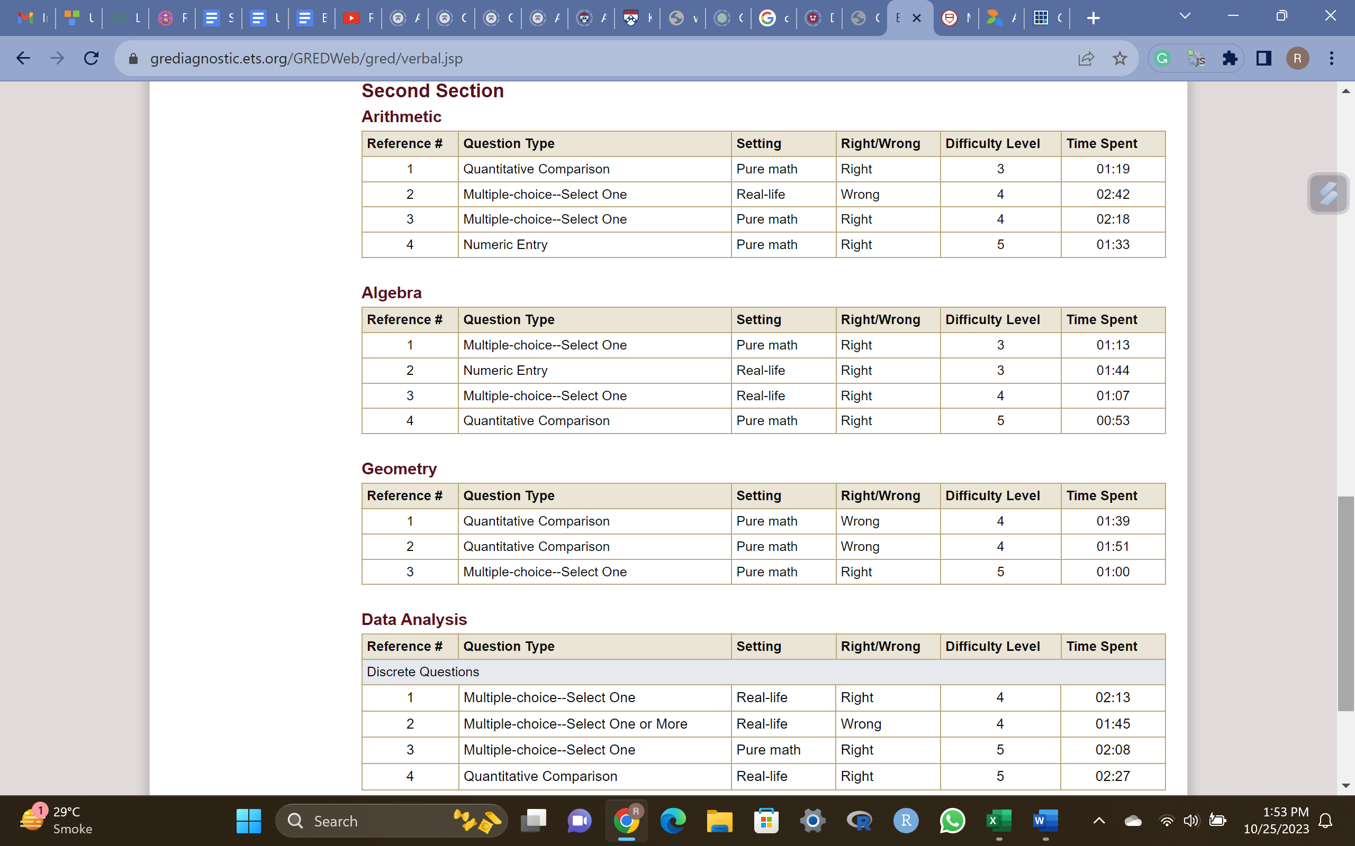The image size is (1355, 846).
Task: Toggle the browser side panel icon
Action: [1264, 58]
